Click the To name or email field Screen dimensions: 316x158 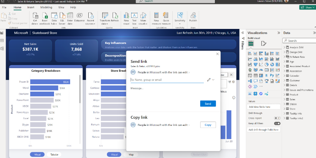(x=167, y=80)
